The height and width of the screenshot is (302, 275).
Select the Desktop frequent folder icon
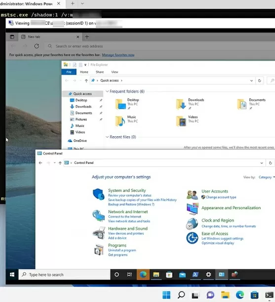click(x=120, y=105)
